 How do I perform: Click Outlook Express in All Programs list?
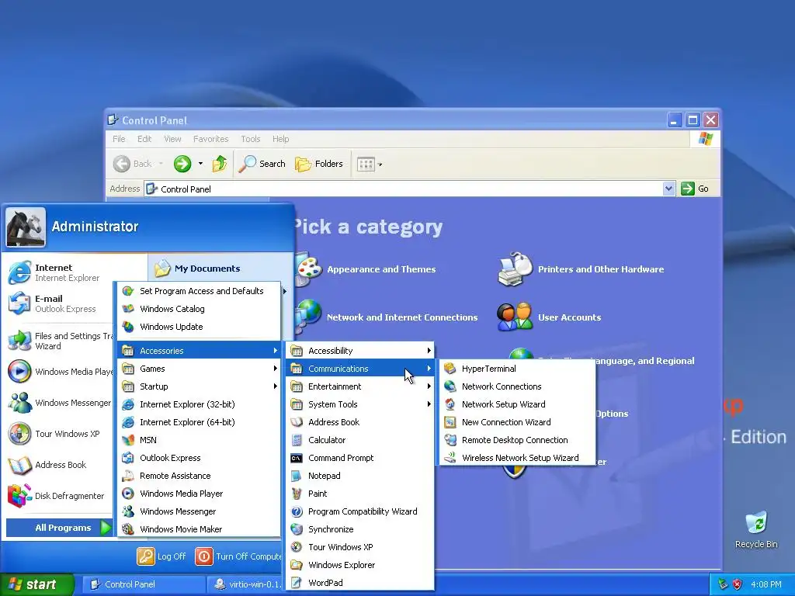pyautogui.click(x=200, y=458)
